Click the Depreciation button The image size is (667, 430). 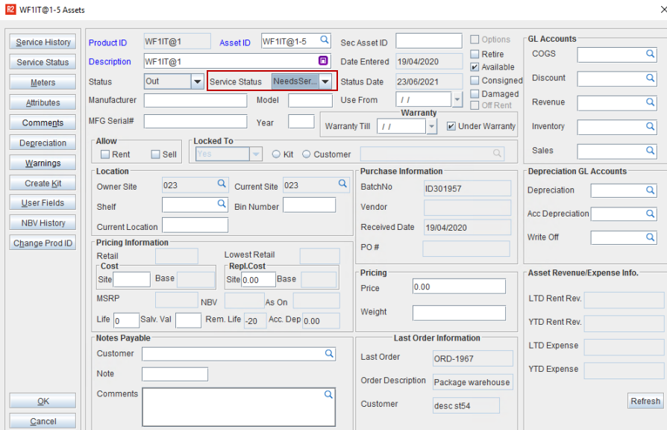43,143
